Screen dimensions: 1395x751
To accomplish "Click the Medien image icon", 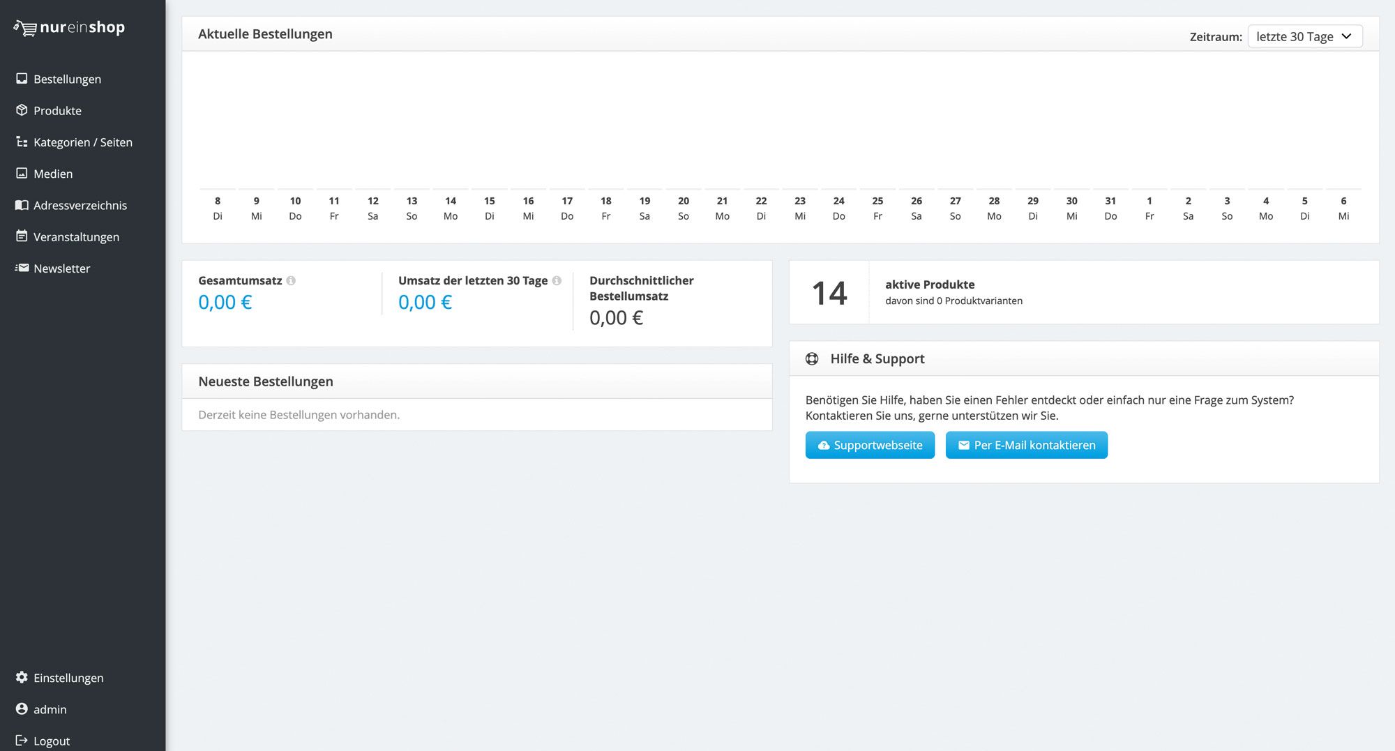I will pos(22,173).
